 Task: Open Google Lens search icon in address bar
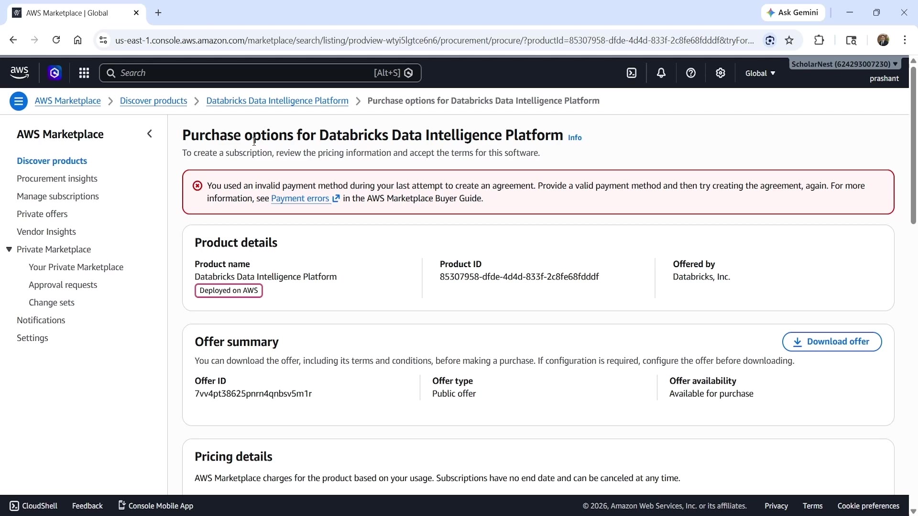point(770,40)
